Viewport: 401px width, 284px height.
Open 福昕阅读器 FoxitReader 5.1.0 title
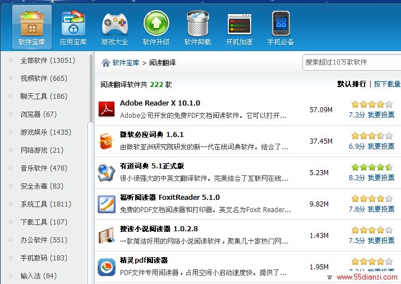coord(170,198)
